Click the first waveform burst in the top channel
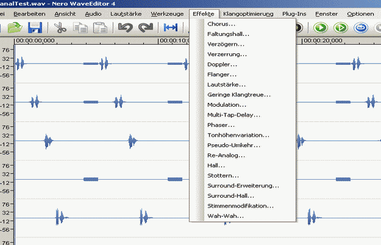The height and width of the screenshot is (245, 381). [x=20, y=64]
